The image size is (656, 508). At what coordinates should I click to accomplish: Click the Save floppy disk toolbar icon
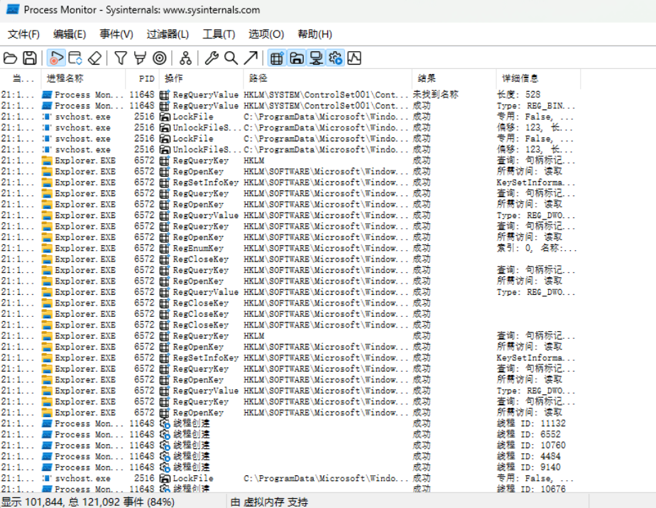pyautogui.click(x=29, y=58)
